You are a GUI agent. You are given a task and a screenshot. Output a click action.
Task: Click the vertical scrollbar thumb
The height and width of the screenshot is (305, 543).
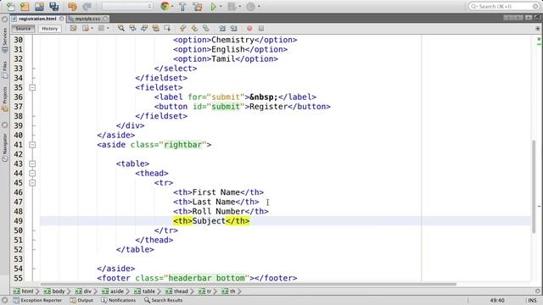point(535,186)
